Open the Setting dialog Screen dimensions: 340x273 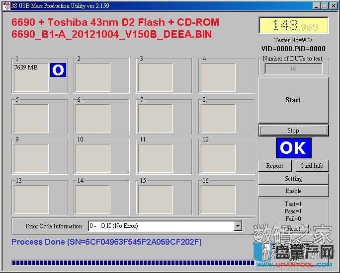(293, 179)
